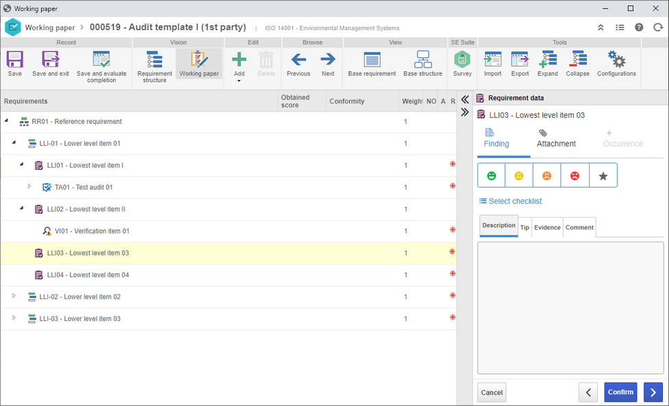This screenshot has width=669, height=406.
Task: Collapse LLI01 Lowest level item I
Action: (x=22, y=165)
